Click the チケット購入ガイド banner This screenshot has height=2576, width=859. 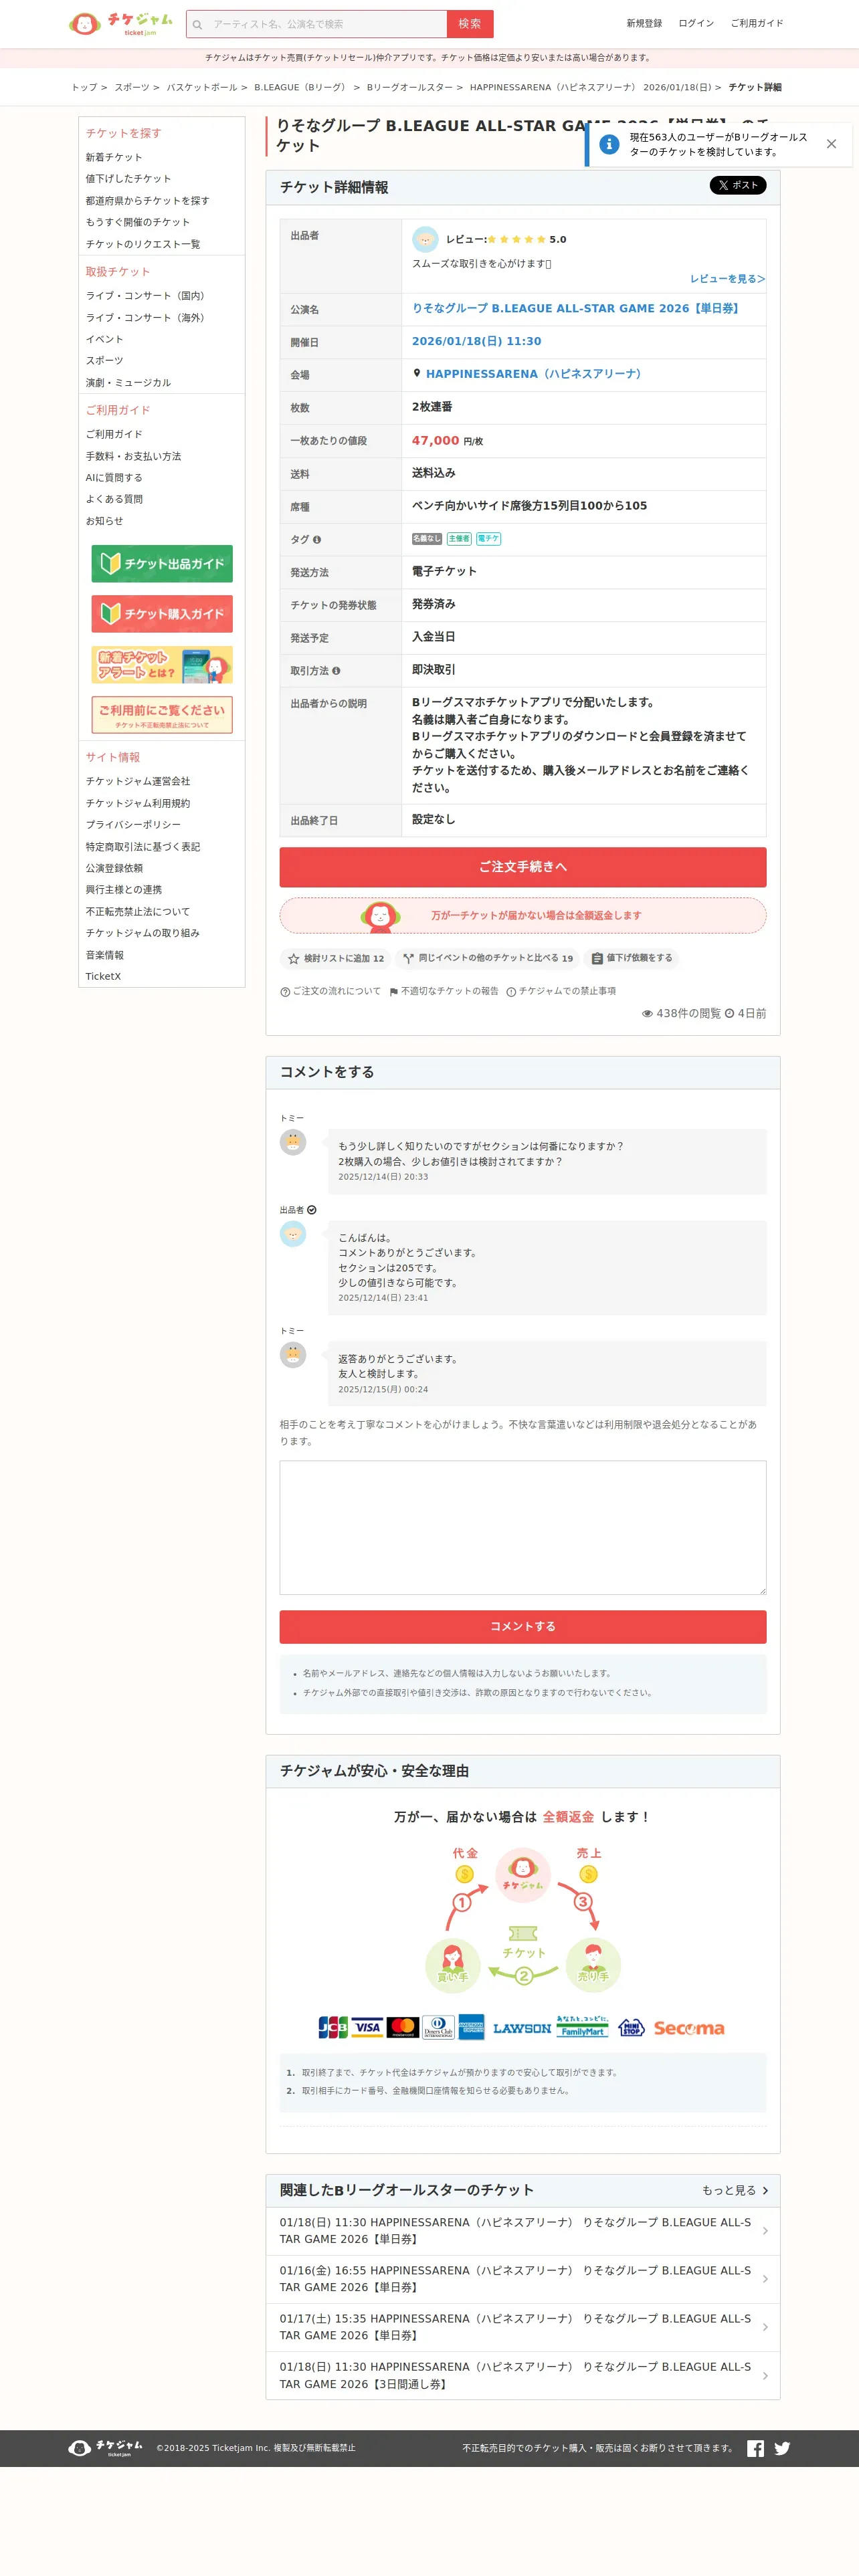pyautogui.click(x=162, y=614)
